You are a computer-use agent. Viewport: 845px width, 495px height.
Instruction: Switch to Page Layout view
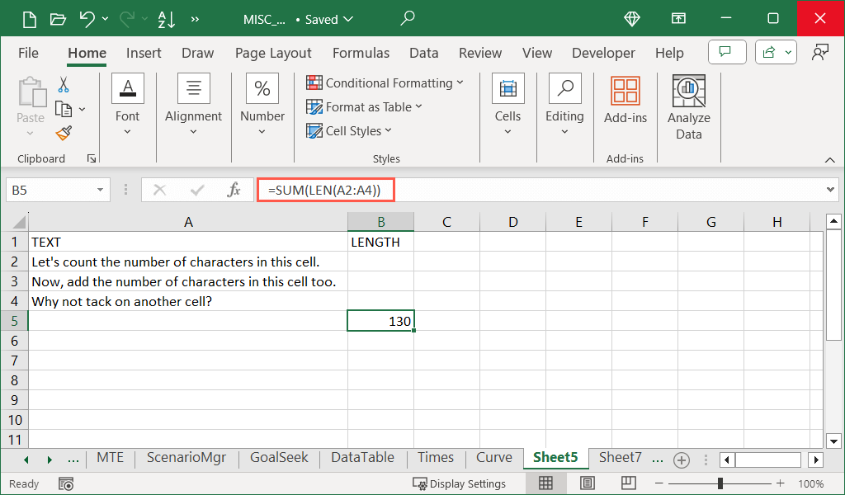tap(587, 483)
